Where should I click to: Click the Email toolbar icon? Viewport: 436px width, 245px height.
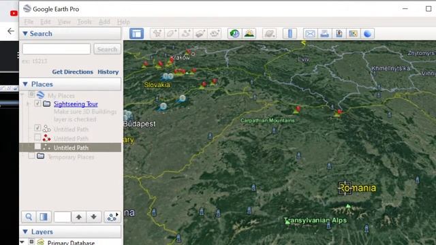coord(310,33)
